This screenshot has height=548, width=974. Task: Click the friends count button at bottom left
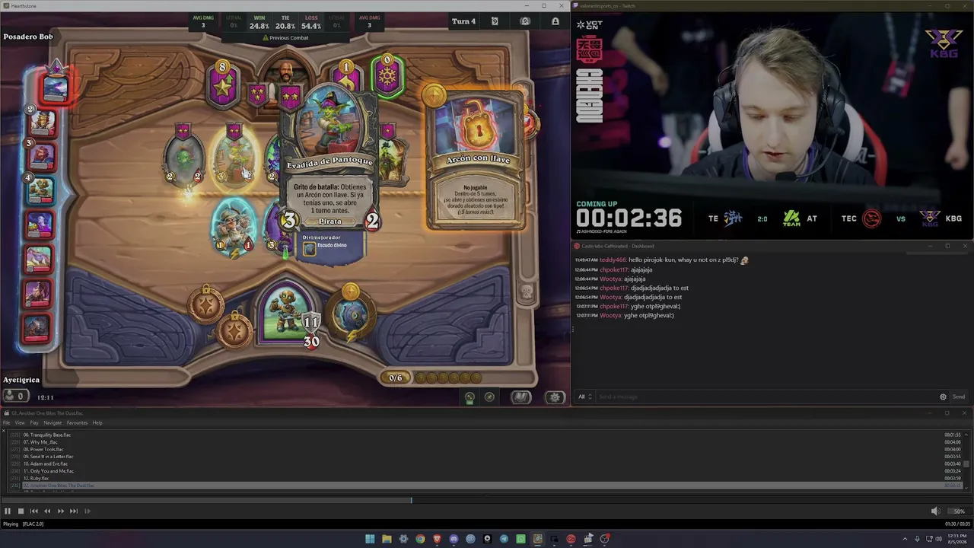14,396
